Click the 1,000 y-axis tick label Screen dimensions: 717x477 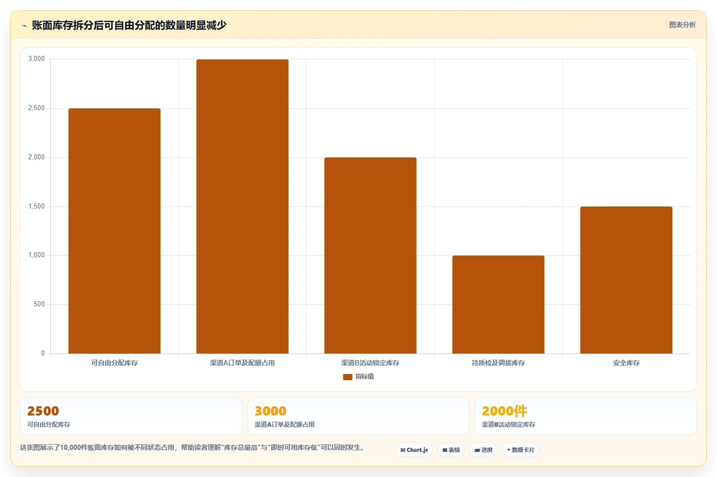pos(36,255)
